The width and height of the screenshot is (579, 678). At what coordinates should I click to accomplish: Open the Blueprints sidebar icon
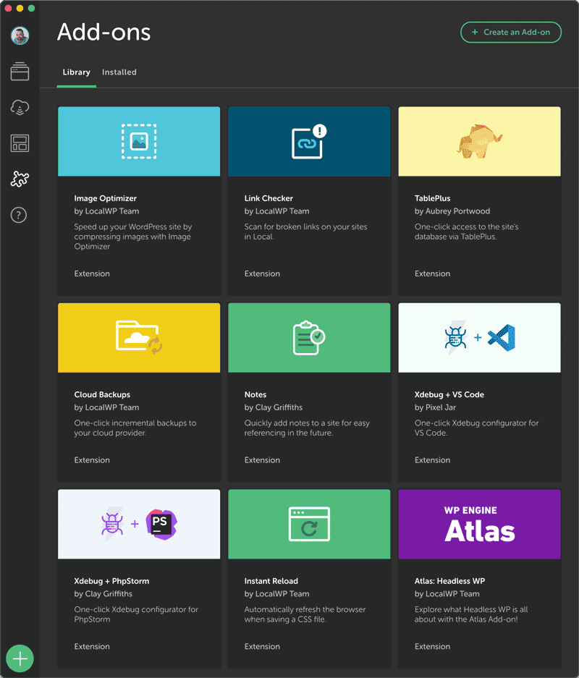tap(20, 143)
